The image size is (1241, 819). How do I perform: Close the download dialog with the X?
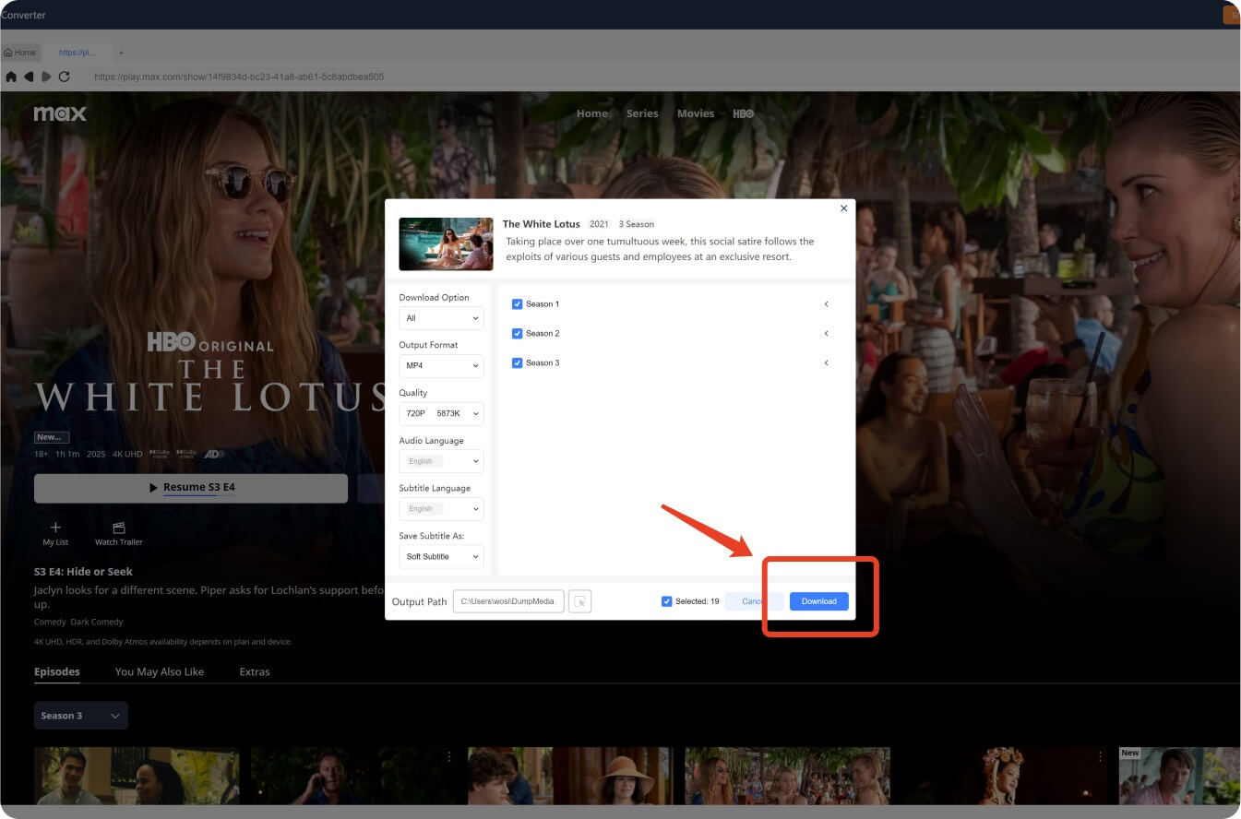pos(843,208)
